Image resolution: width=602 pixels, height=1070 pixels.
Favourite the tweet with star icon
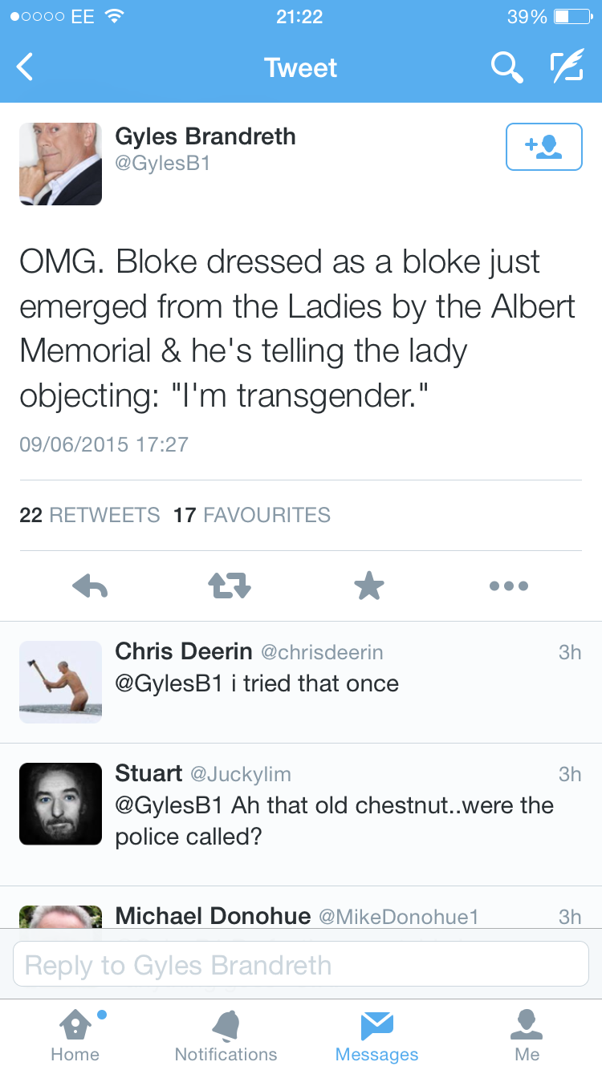[x=369, y=586]
